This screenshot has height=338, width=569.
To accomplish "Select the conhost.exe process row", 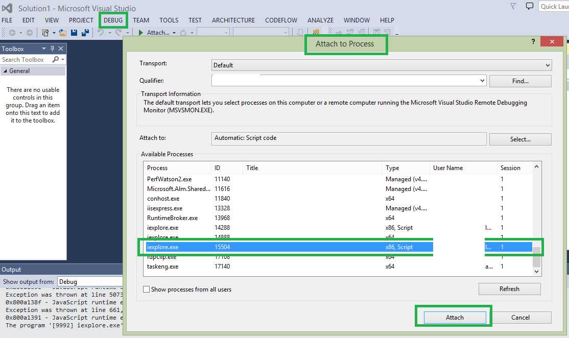I will [338, 199].
